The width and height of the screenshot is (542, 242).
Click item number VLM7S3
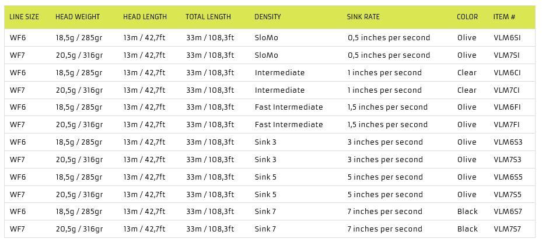pyautogui.click(x=508, y=160)
